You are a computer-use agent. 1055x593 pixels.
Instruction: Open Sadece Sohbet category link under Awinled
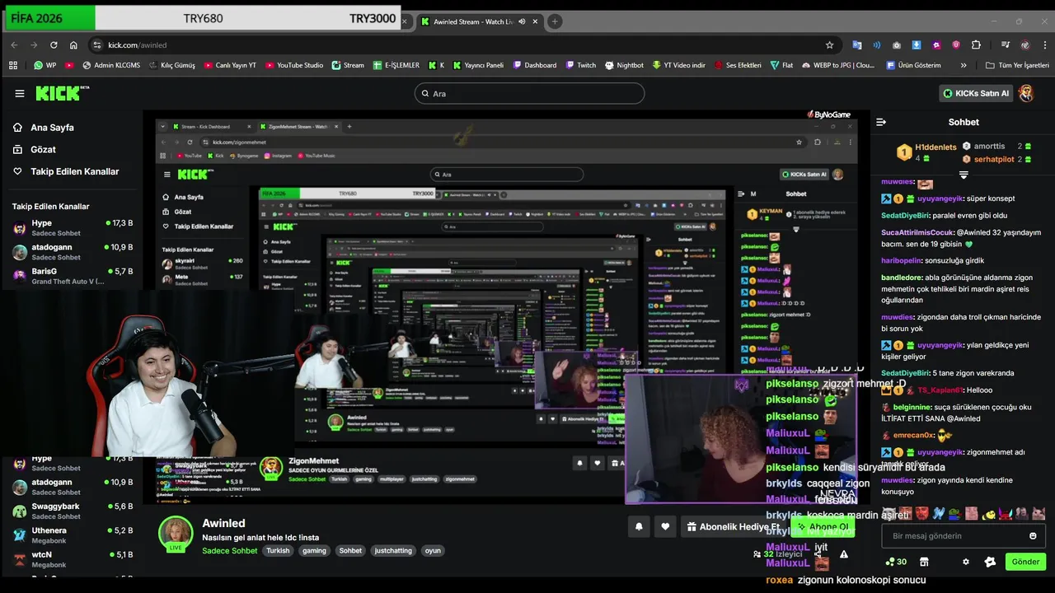(x=230, y=550)
